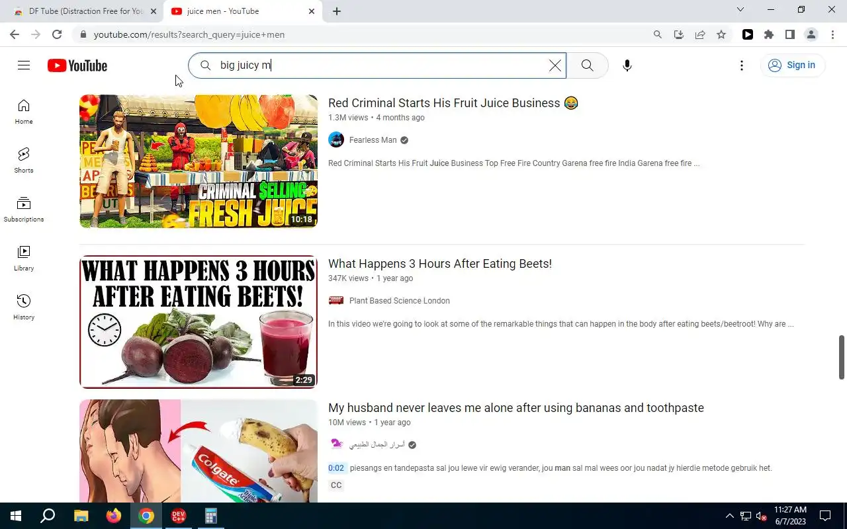Click the address bar URL
Viewport: 847px width, 529px height.
pyautogui.click(x=189, y=34)
